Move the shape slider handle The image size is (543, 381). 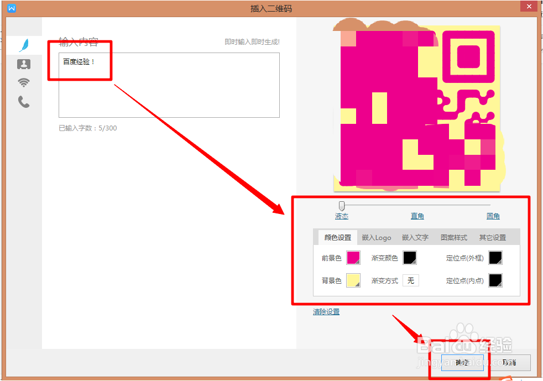click(x=342, y=206)
